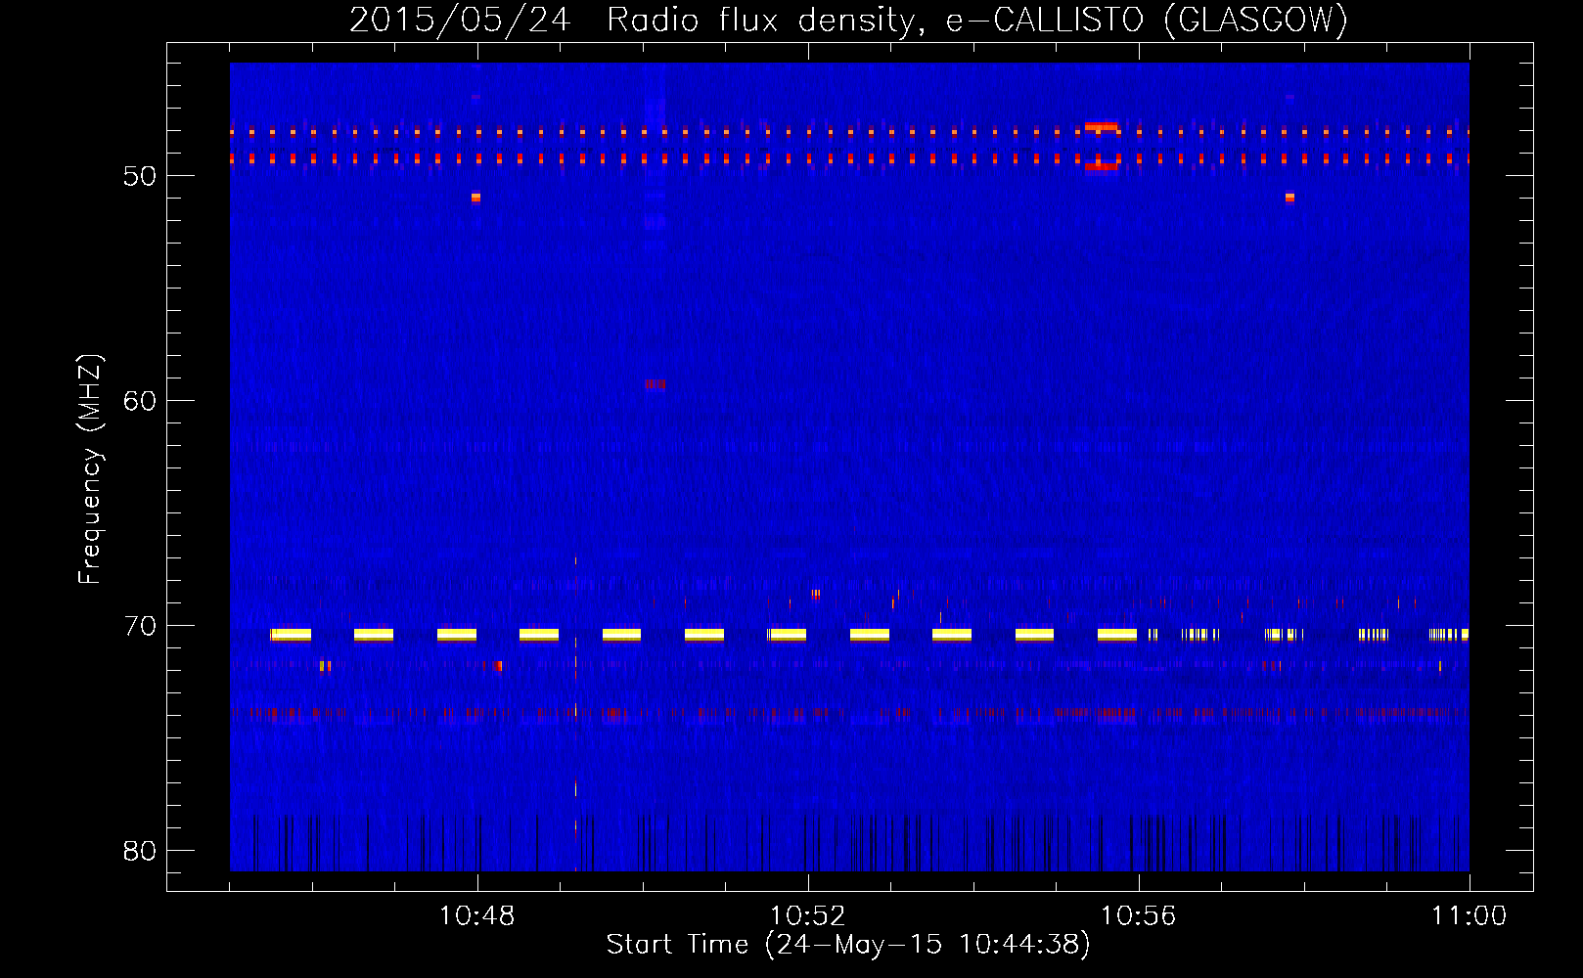Click the small red burst near 59 MHz
This screenshot has width=1583, height=978.
(656, 384)
